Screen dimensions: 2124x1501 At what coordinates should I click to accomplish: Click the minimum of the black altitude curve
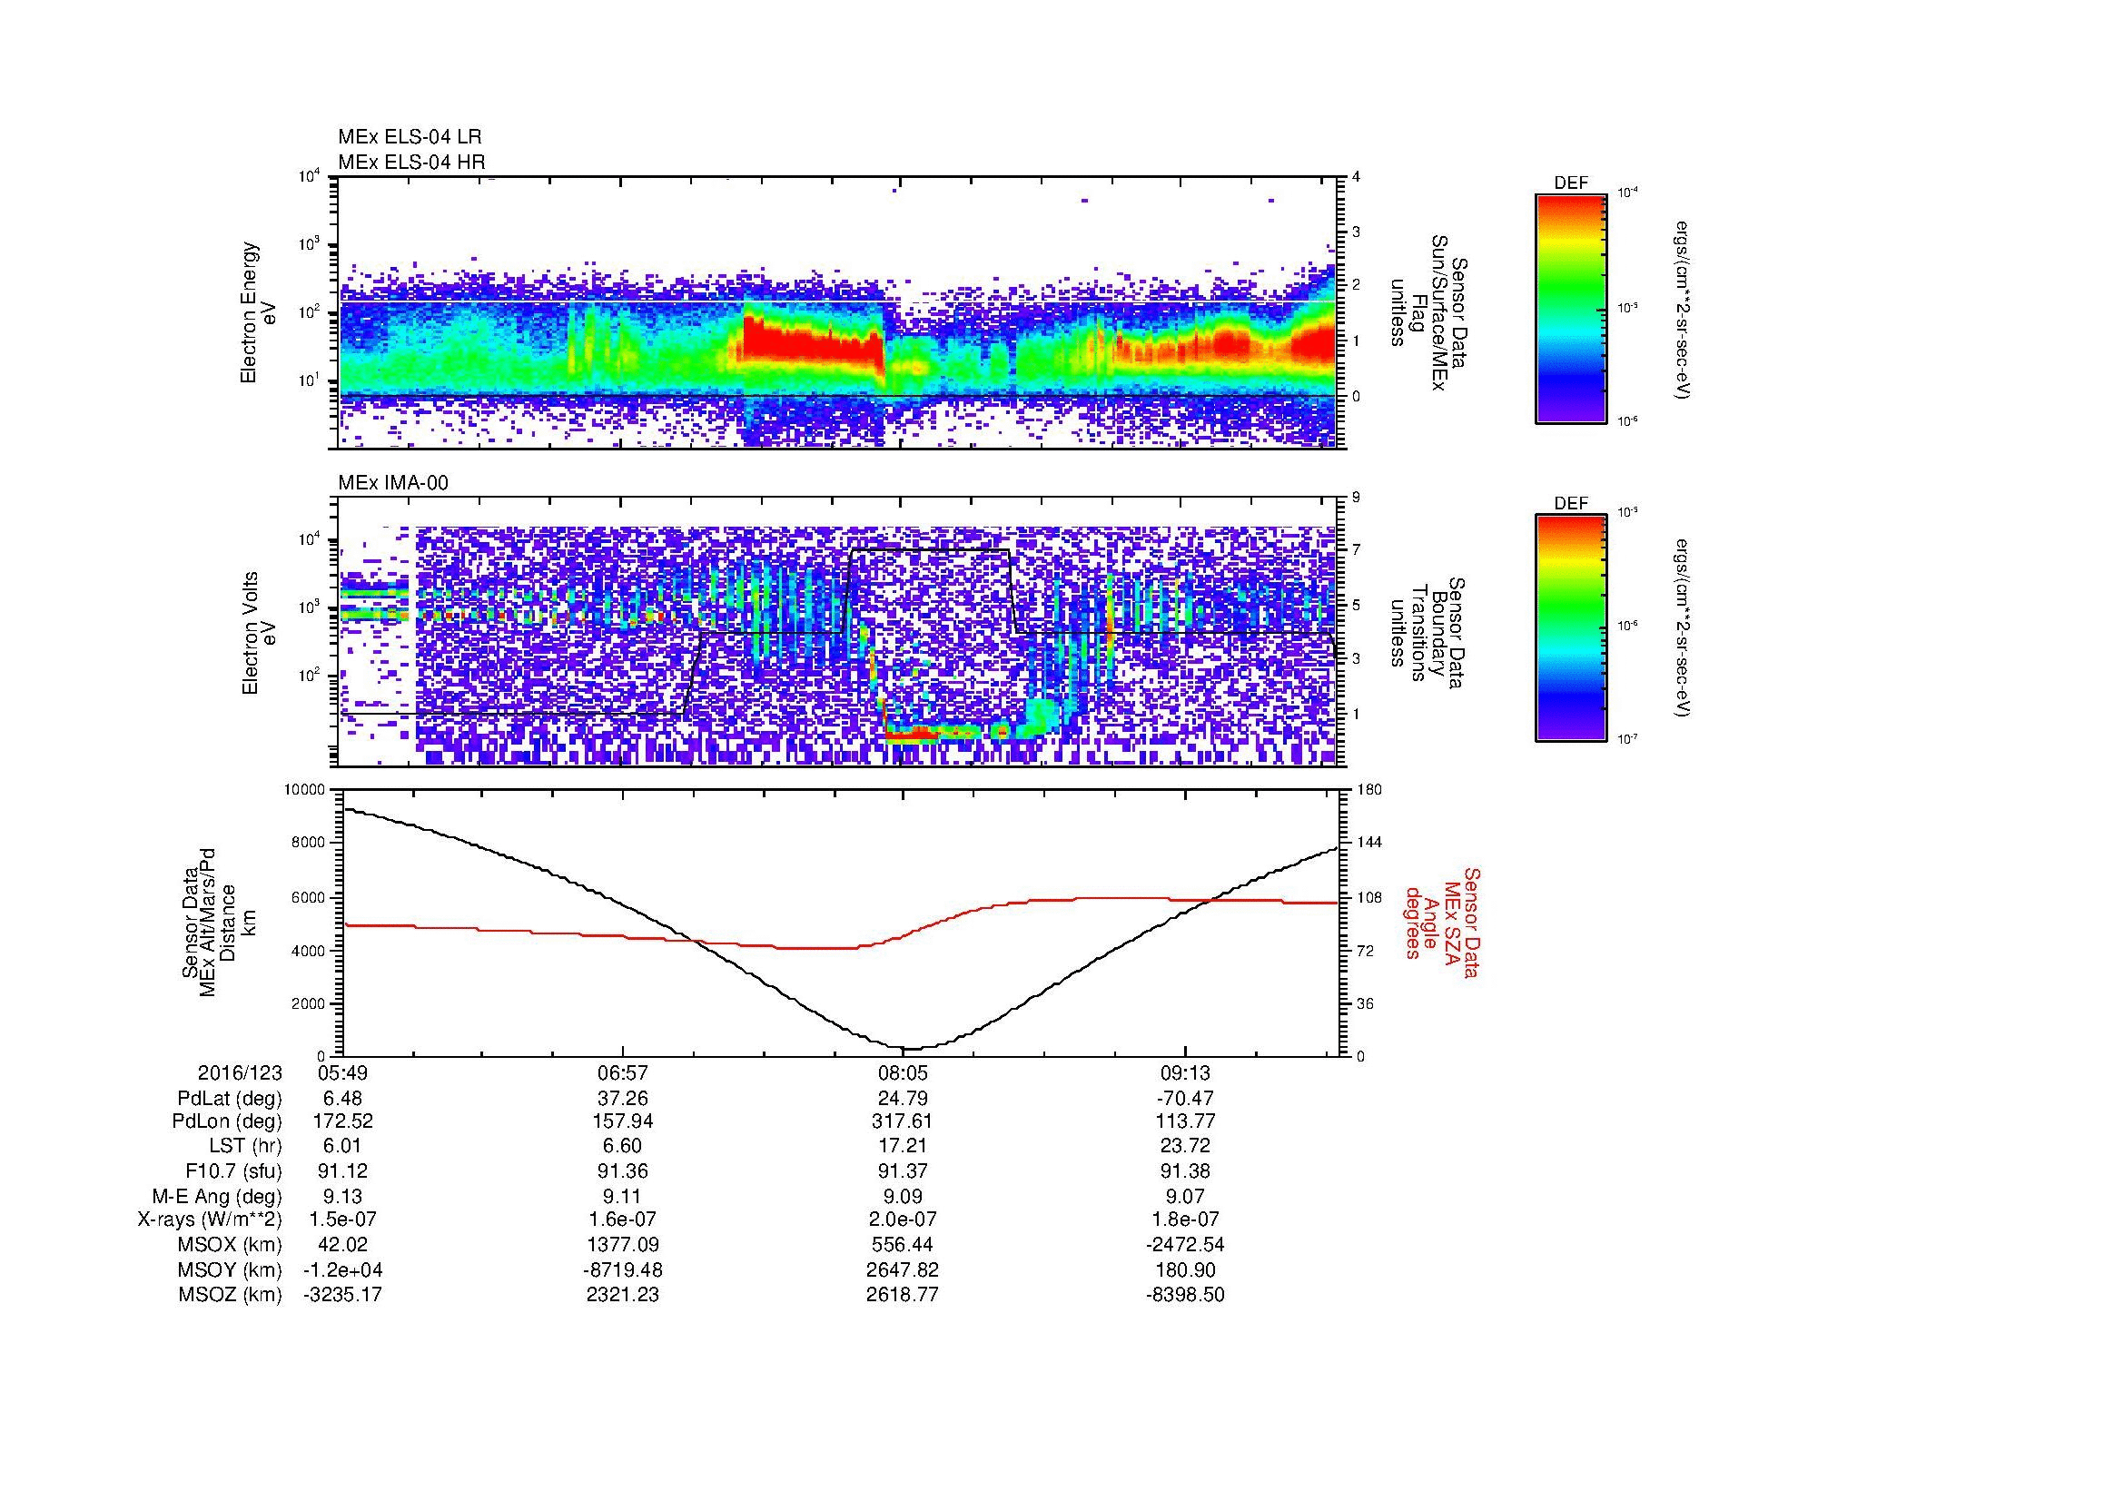pyautogui.click(x=910, y=1048)
